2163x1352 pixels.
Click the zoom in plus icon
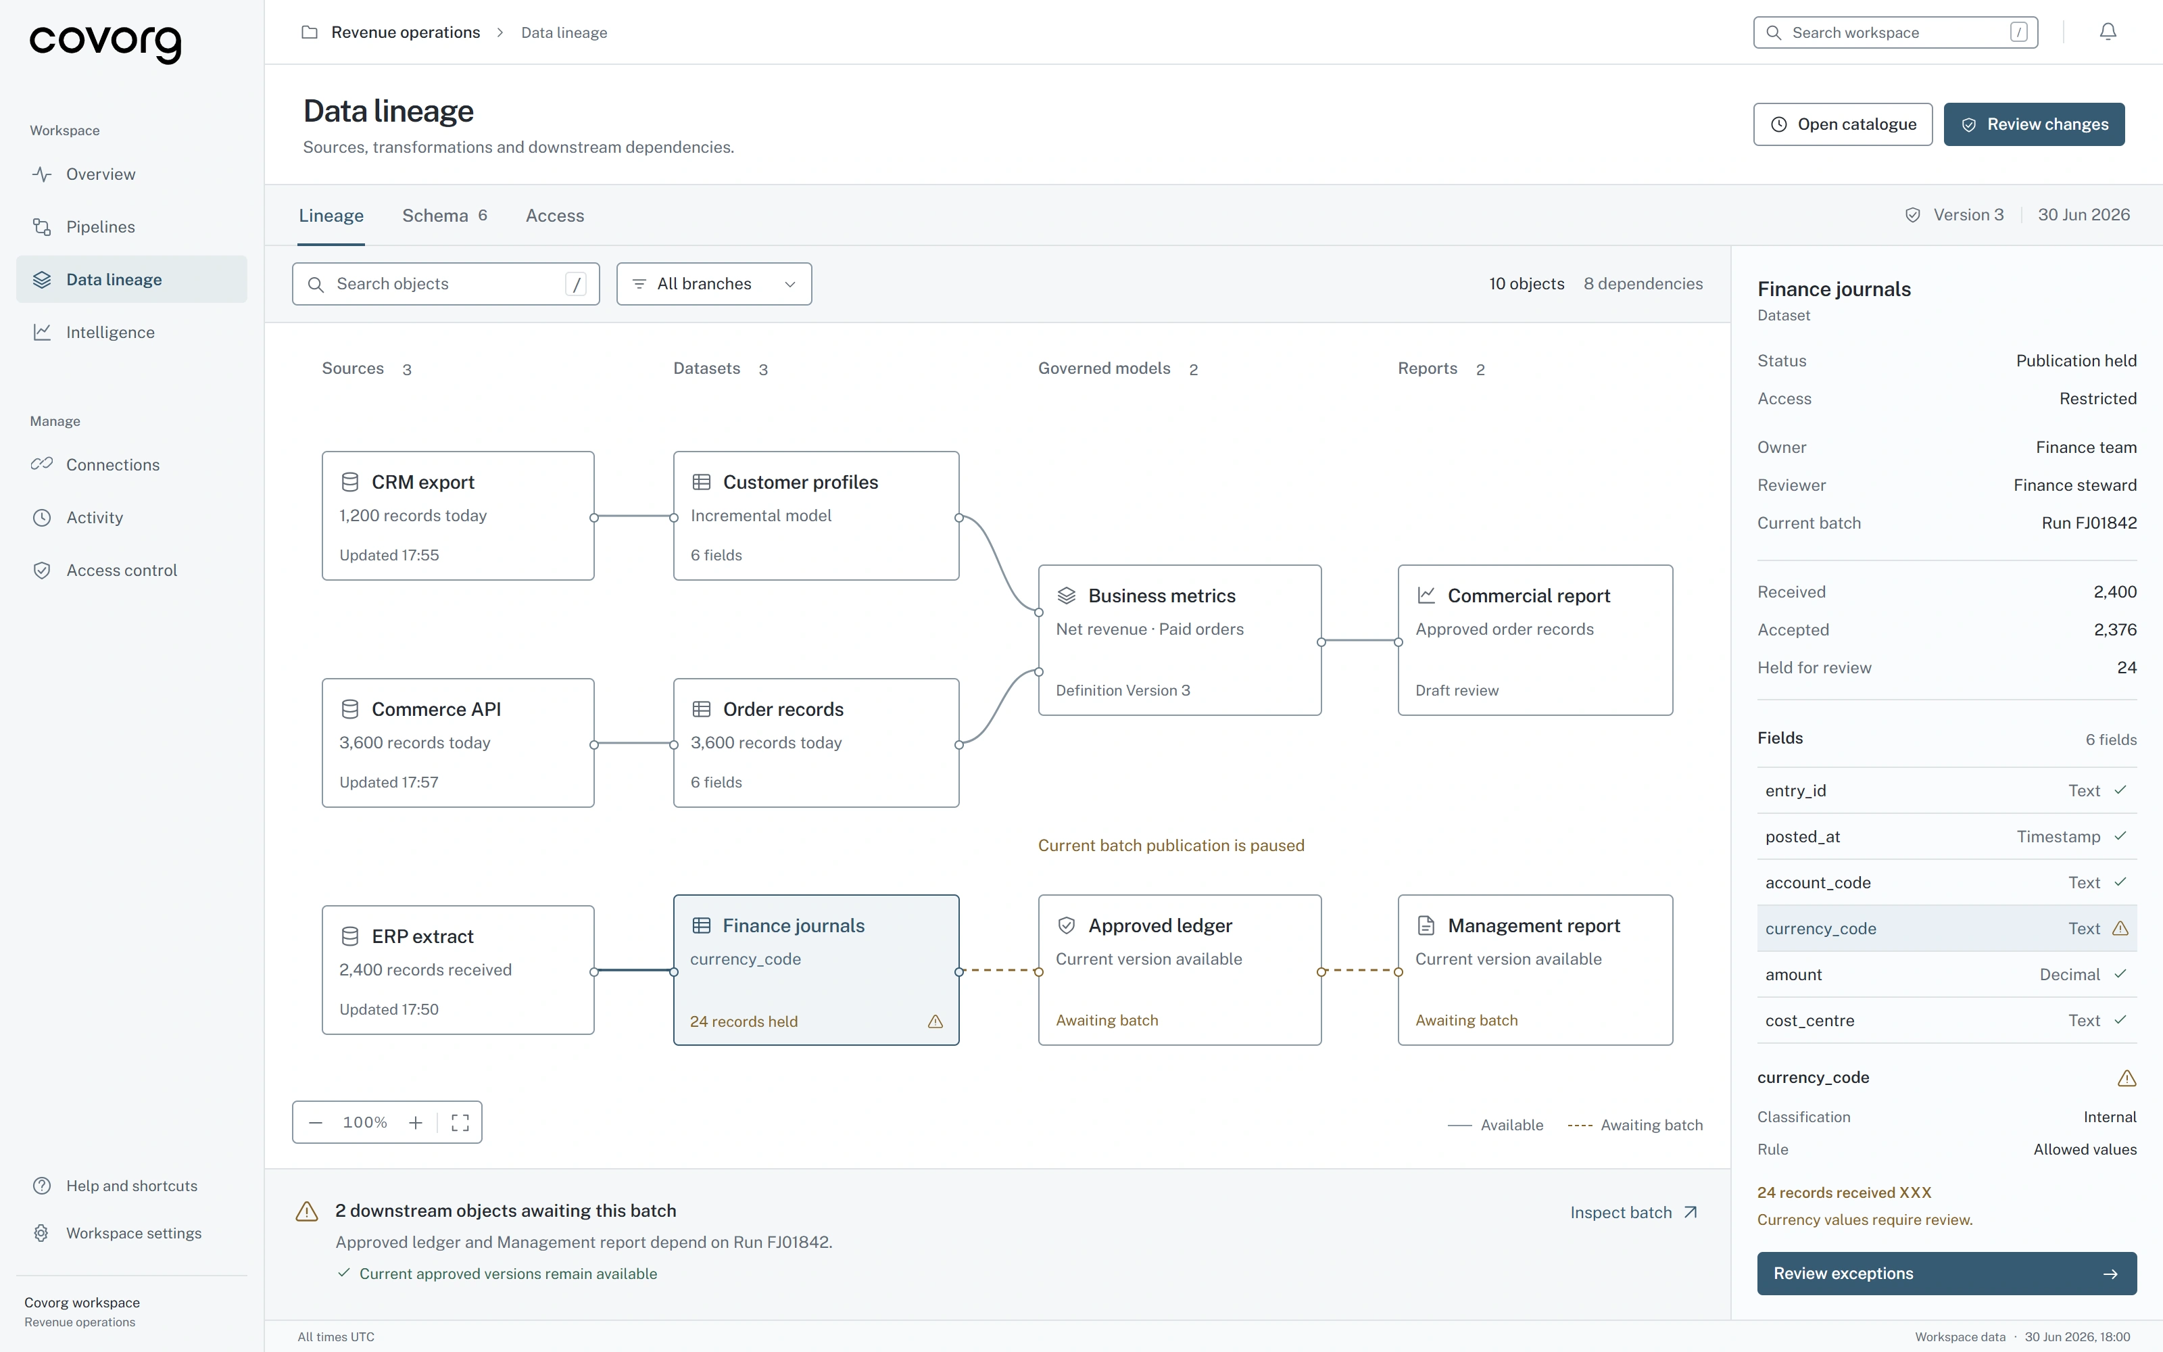click(x=416, y=1122)
